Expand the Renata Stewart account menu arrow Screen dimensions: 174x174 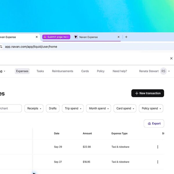tap(169, 71)
